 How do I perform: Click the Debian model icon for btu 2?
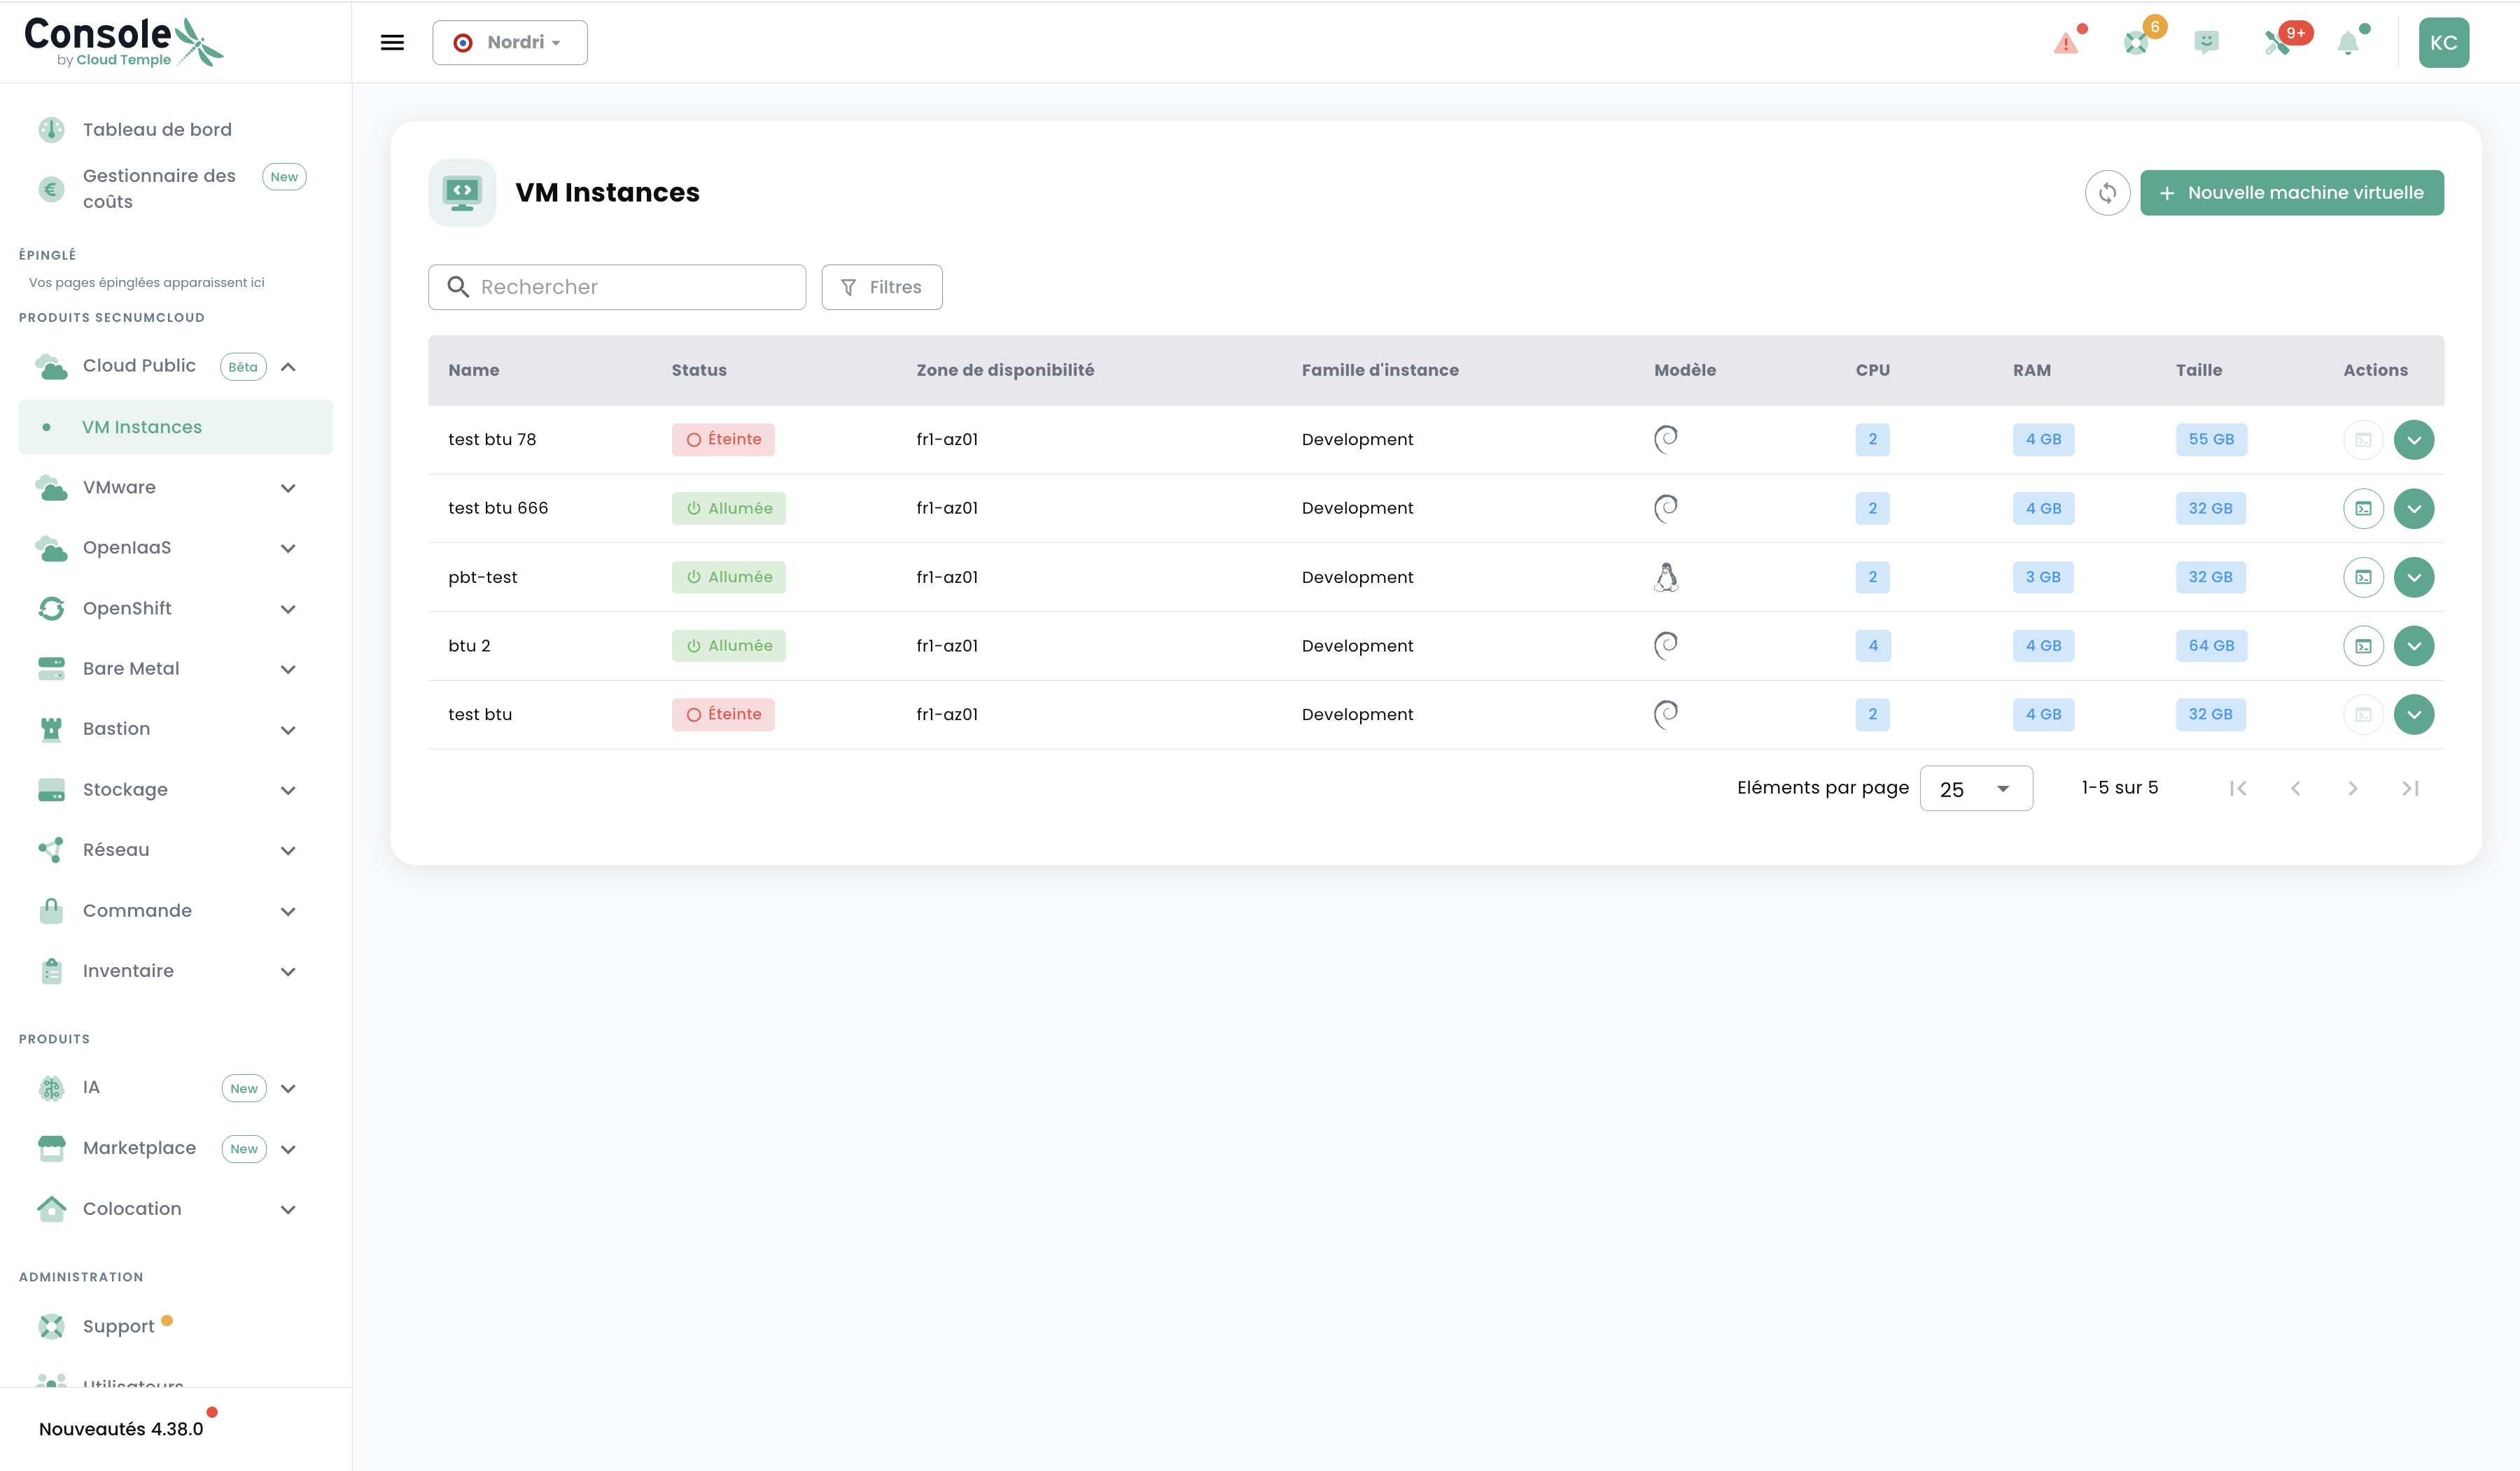point(1665,646)
